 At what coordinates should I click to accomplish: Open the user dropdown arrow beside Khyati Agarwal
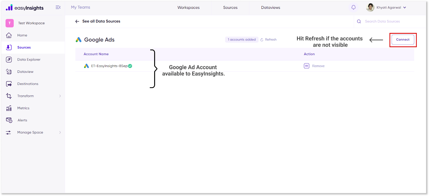tap(405, 7)
